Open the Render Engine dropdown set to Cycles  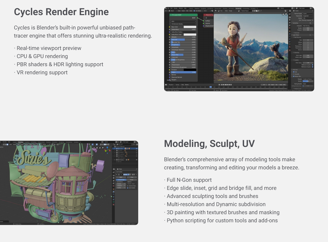308,14
